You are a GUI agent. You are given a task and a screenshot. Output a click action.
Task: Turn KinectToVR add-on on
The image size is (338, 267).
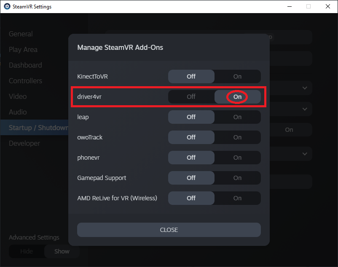point(237,76)
